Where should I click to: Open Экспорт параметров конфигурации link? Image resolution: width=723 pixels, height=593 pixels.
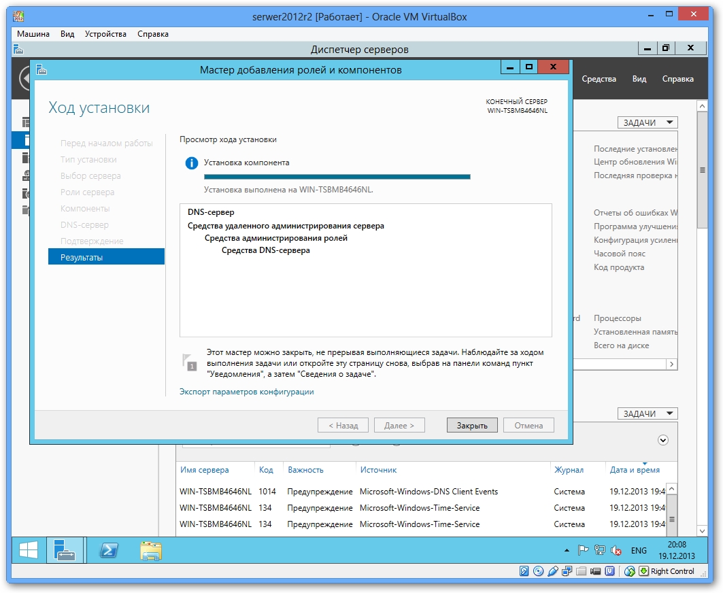[247, 392]
